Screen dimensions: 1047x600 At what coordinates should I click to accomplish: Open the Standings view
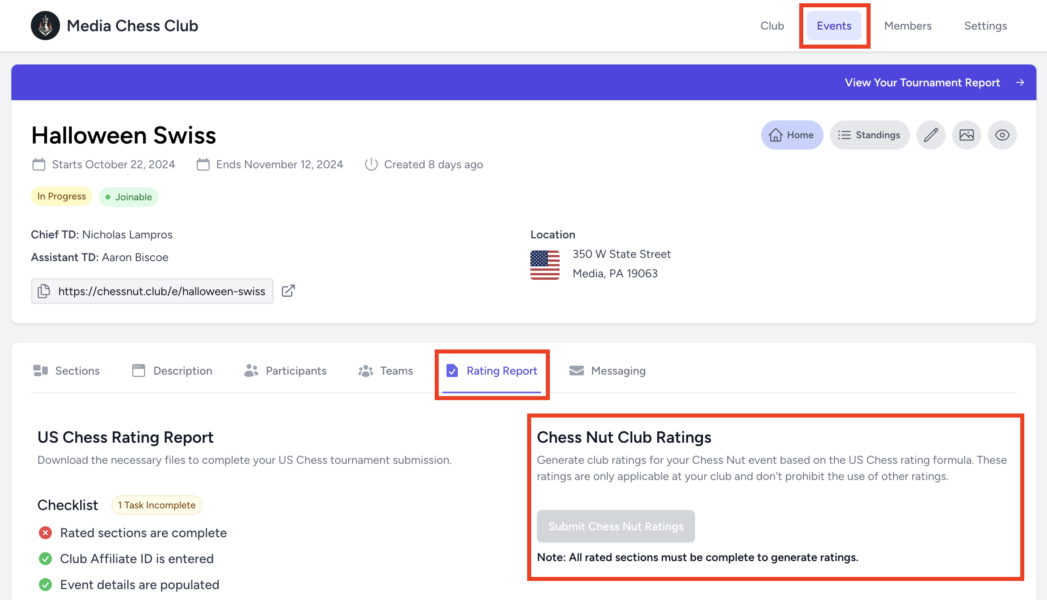click(869, 135)
